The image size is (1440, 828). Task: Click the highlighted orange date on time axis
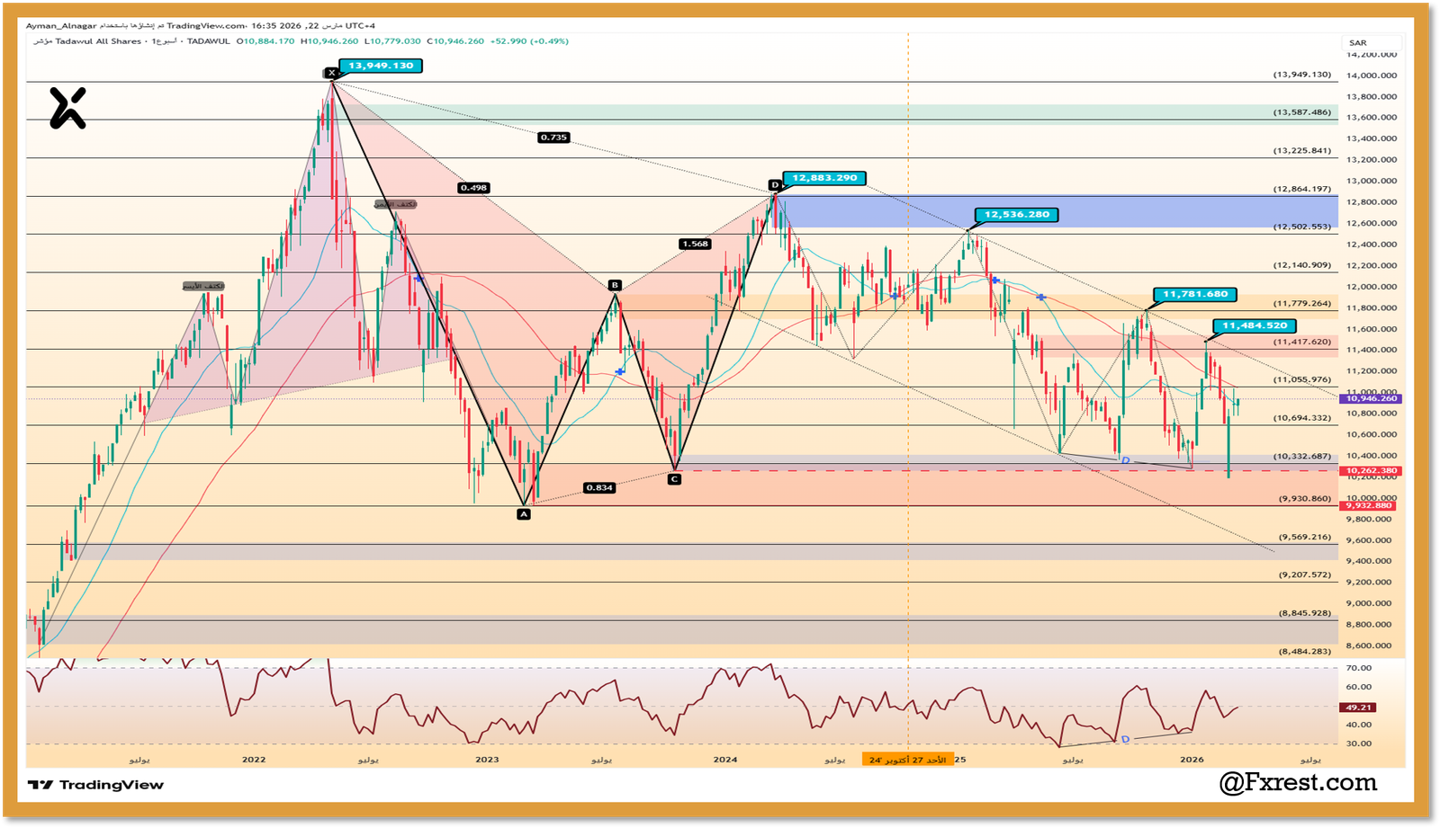(906, 760)
